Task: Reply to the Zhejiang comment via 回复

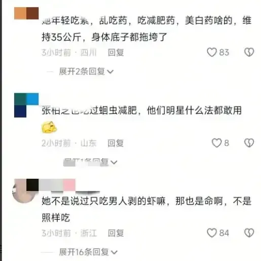Action: click(x=116, y=233)
